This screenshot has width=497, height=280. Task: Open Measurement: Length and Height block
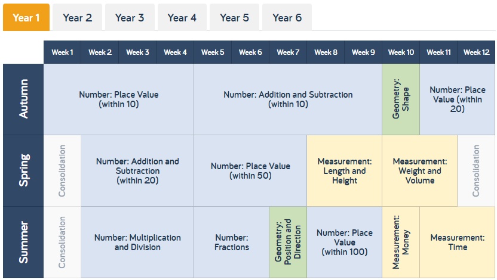[345, 171]
